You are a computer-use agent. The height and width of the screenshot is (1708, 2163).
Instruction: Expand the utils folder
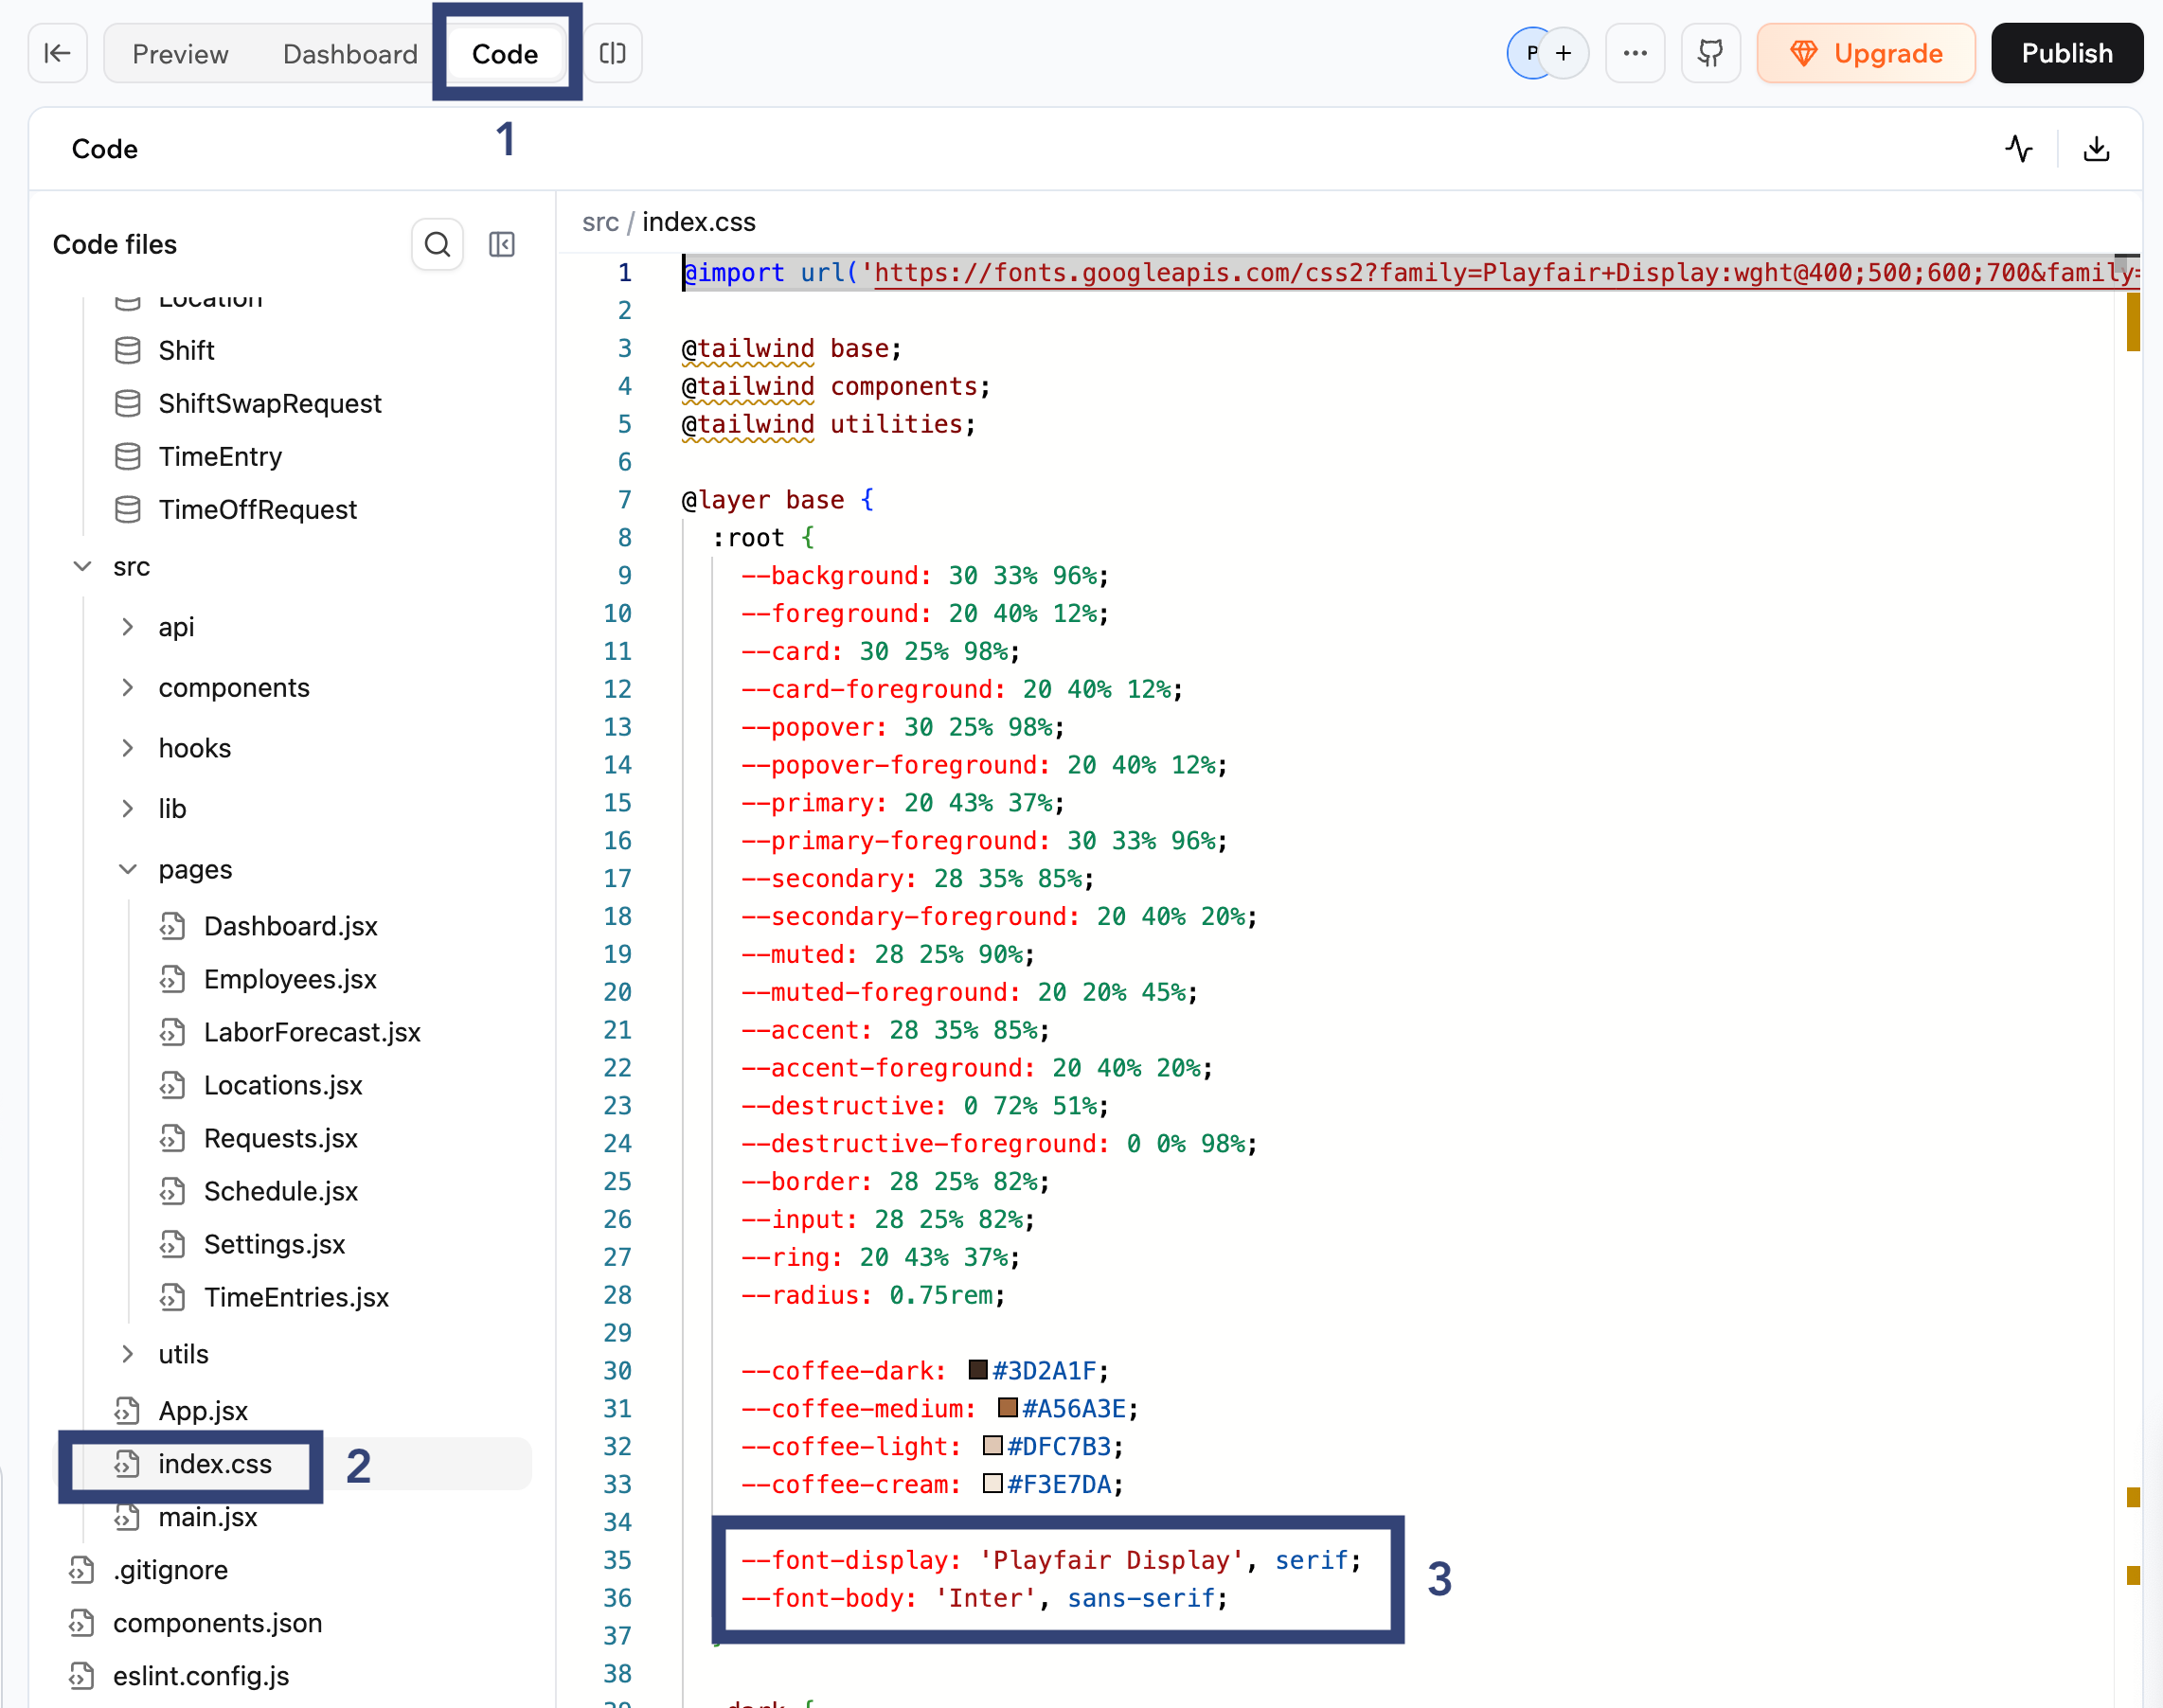128,1354
